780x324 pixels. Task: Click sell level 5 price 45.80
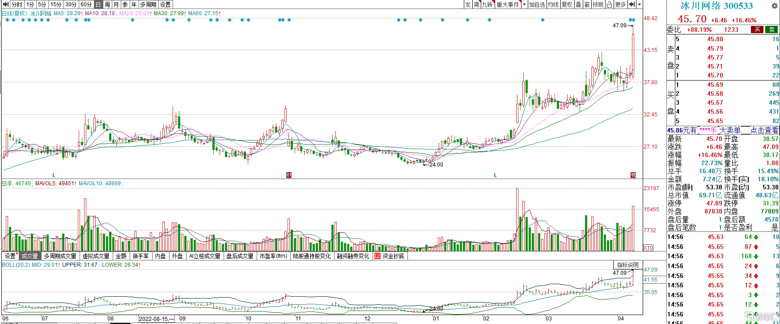click(x=715, y=39)
